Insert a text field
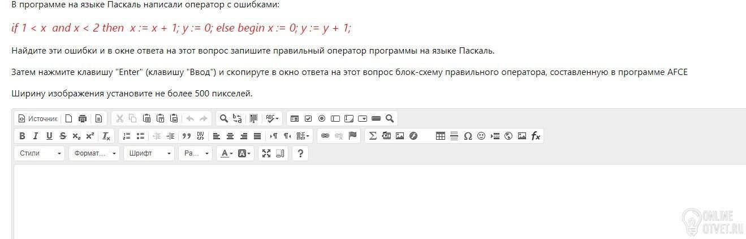The width and height of the screenshot is (746, 239). [335, 118]
